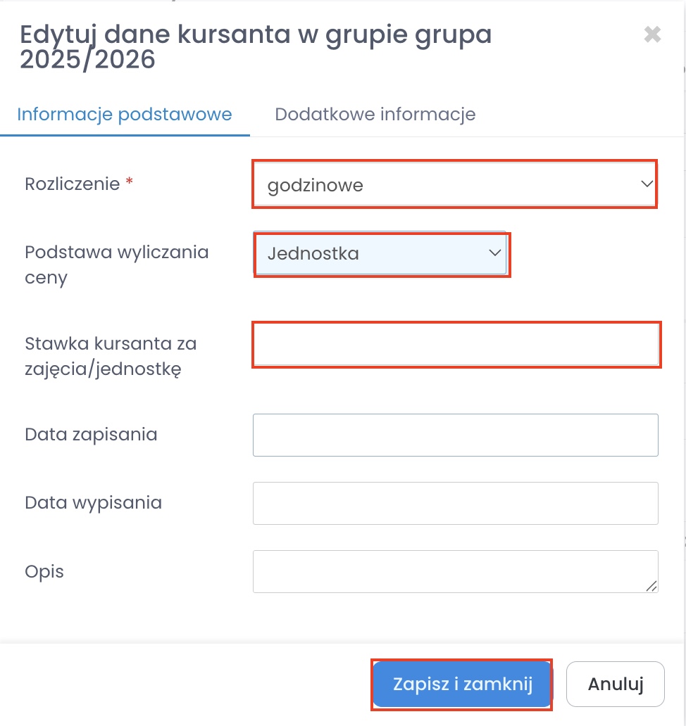Cancel with the Anuluj button

point(616,684)
